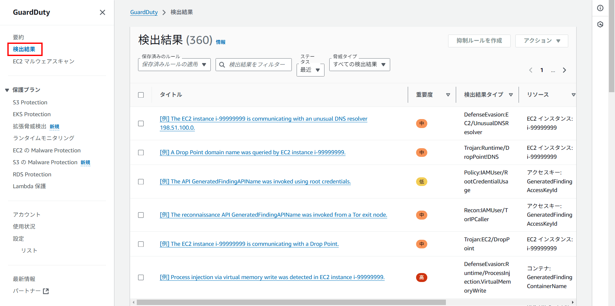This screenshot has width=615, height=306.
Task: Select the Drop Point domain queried finding checkbox
Action: [141, 153]
